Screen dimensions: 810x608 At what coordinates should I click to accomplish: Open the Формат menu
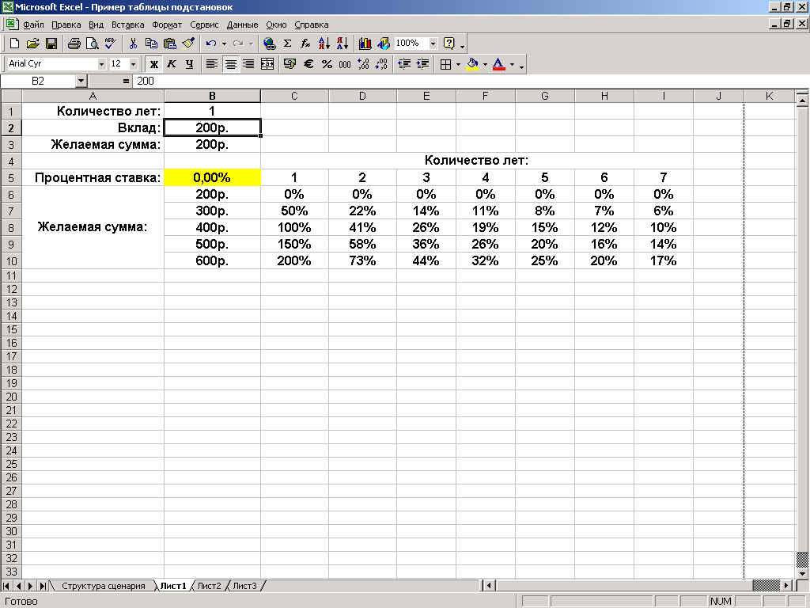[x=167, y=25]
